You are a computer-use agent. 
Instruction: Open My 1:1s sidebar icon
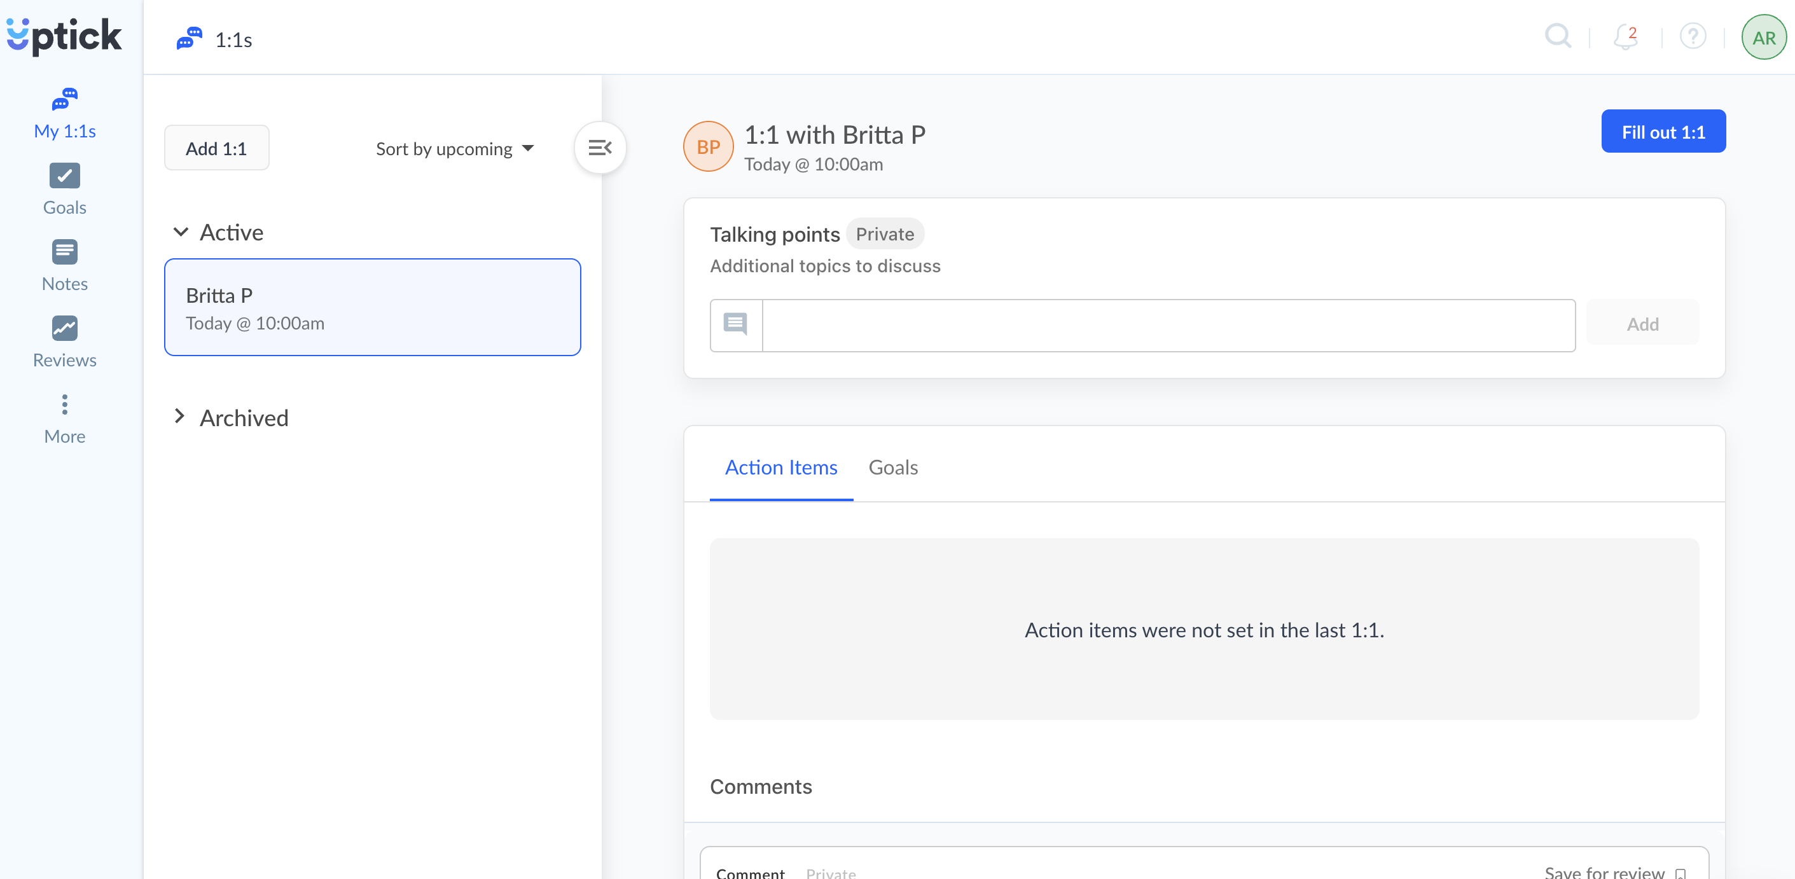point(65,101)
